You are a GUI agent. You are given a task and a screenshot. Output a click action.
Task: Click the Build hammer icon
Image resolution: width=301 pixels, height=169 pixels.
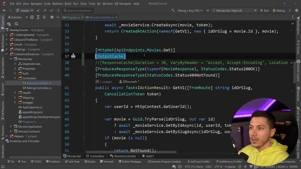(x=173, y=10)
